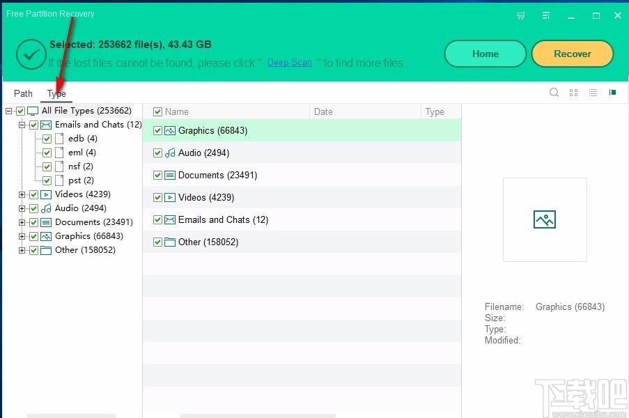
Task: Uncheck the nsf (2) checkbox
Action: tap(47, 167)
